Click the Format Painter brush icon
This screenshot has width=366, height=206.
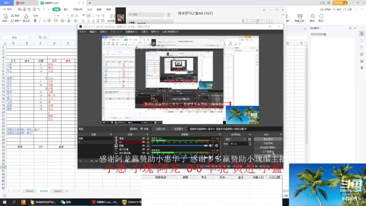[x=26, y=16]
